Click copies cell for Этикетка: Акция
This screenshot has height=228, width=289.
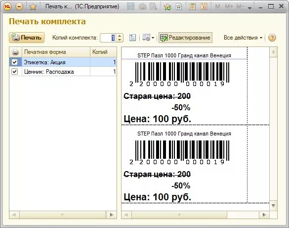coord(103,62)
